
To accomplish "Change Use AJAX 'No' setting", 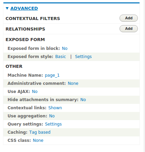I will [35, 92].
